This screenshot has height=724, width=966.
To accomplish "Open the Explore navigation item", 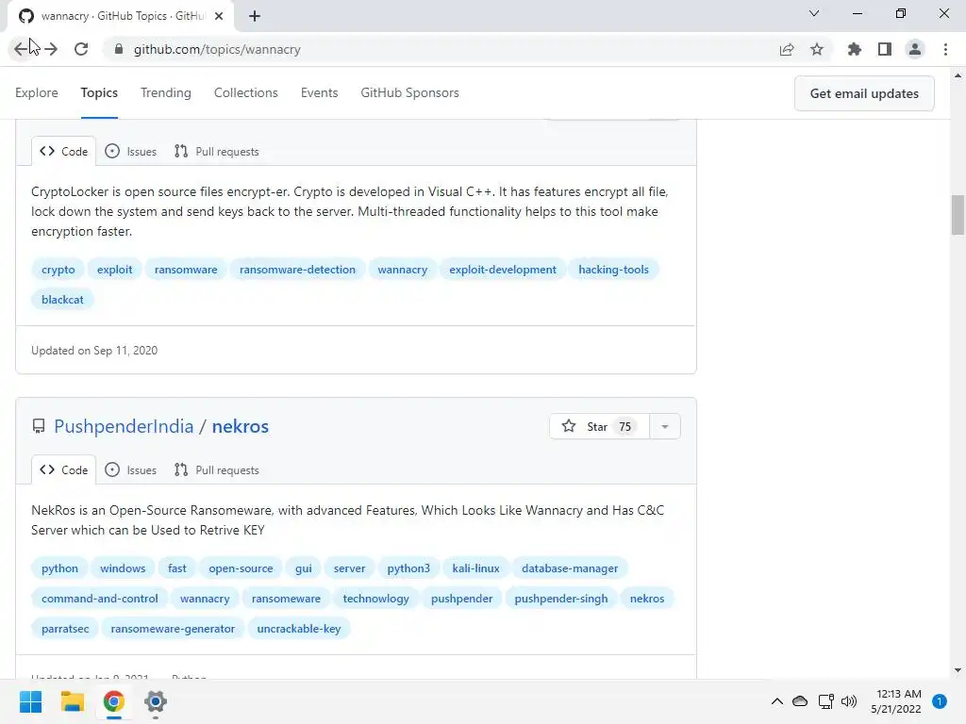I will pos(37,93).
